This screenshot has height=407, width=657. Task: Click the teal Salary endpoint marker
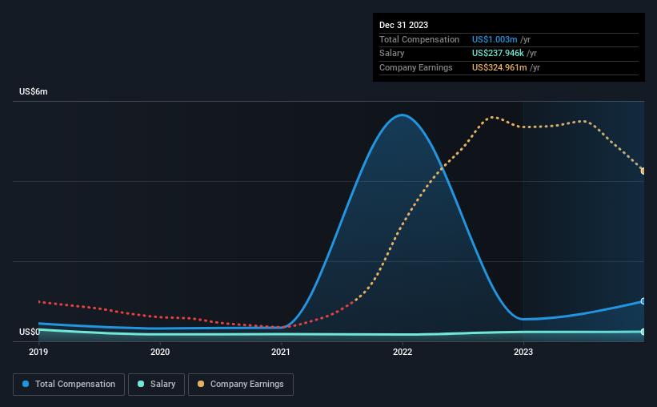(x=643, y=332)
